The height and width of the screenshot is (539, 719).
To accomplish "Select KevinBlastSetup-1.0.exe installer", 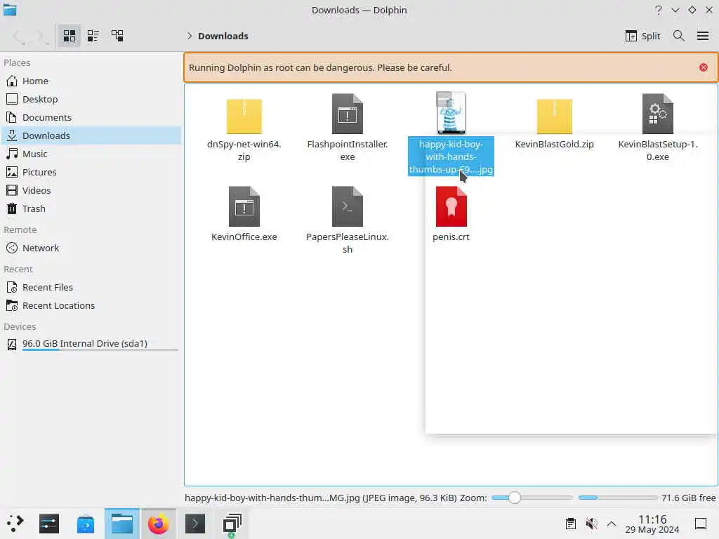I will (x=657, y=128).
